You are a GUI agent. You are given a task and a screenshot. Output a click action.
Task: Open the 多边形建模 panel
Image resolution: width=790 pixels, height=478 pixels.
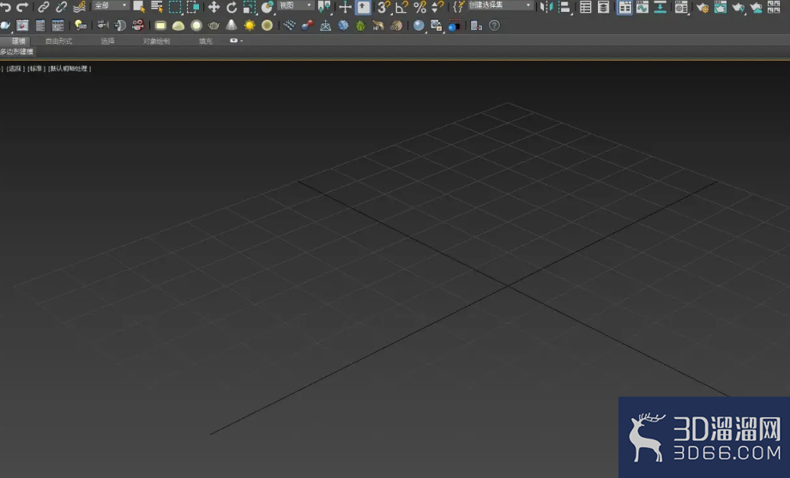click(x=16, y=51)
